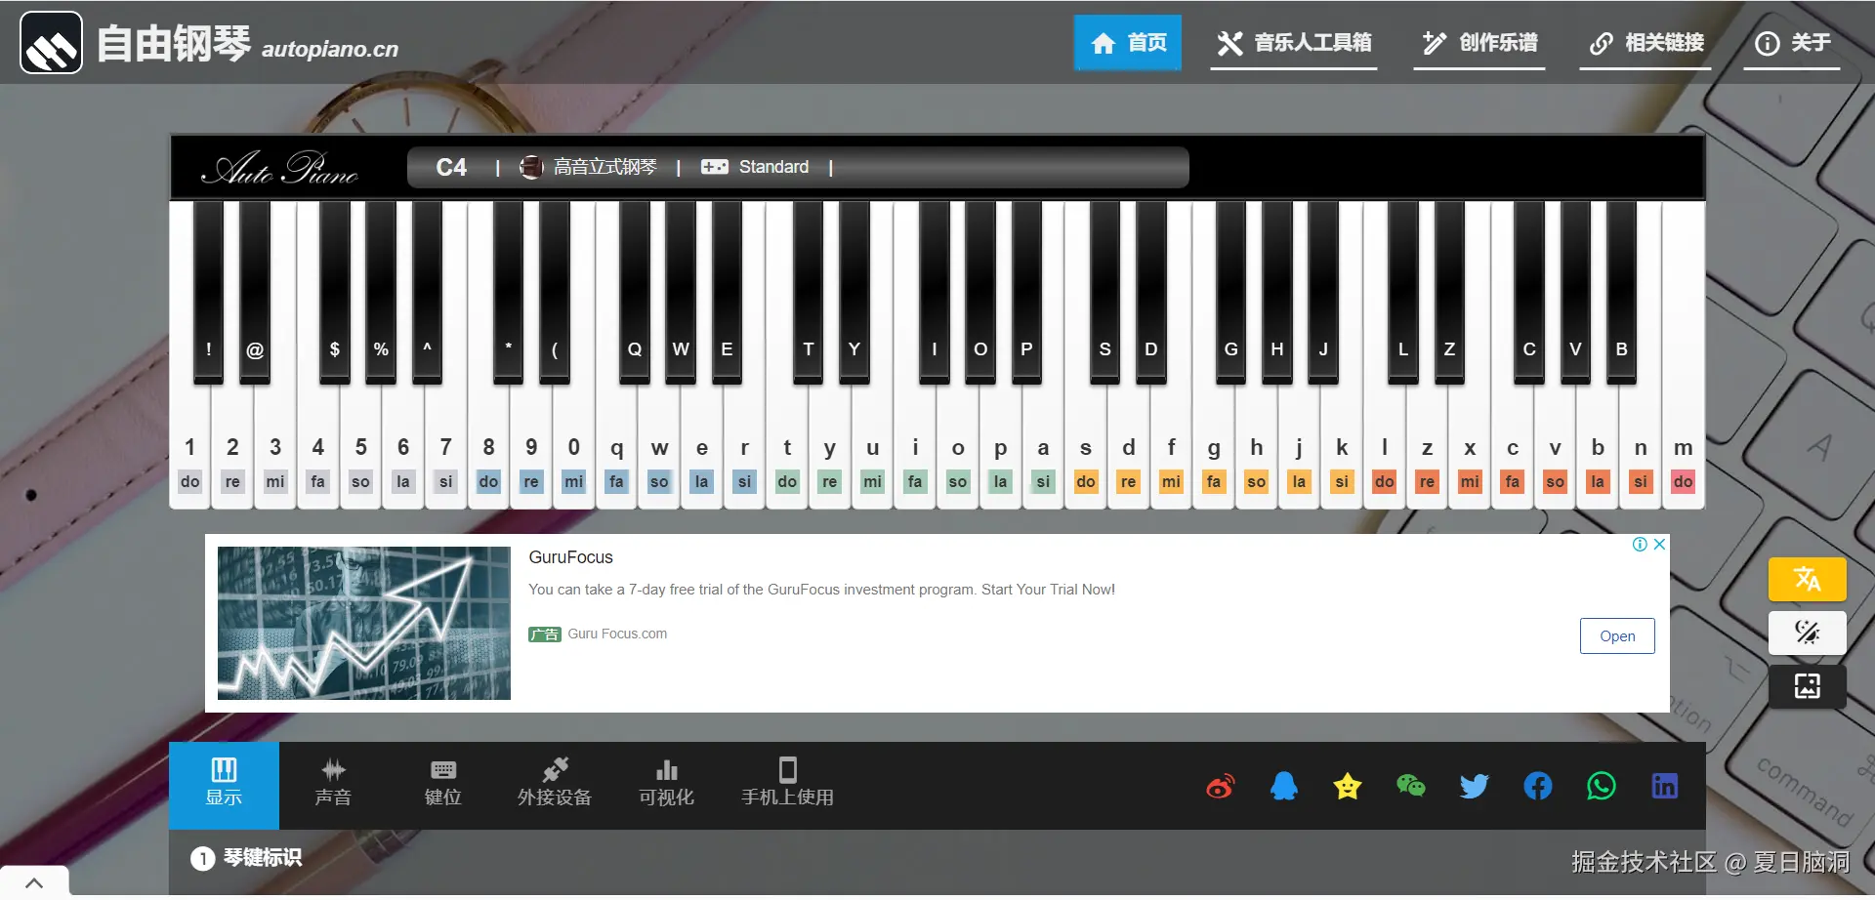The image size is (1875, 900).
Task: Share via the QQ penguin icon
Action: pos(1284,786)
